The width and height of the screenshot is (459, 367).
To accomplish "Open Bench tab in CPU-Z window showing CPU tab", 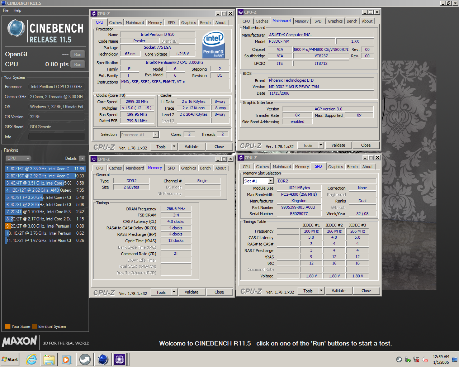I will coord(205,23).
